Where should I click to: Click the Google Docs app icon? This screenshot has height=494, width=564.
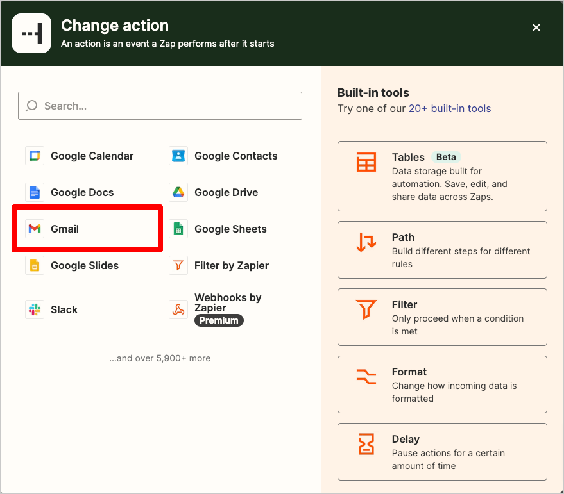[35, 192]
